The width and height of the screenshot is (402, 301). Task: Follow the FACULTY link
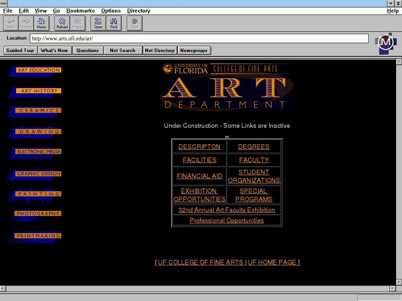tap(254, 160)
